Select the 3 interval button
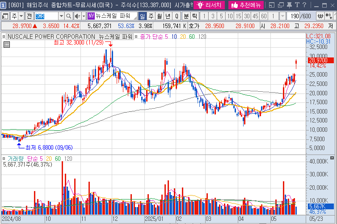Screen dimensions: 337x224 213,16
